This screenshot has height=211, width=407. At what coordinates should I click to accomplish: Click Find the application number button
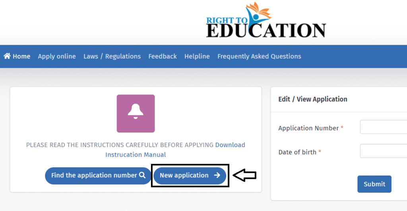(x=98, y=176)
